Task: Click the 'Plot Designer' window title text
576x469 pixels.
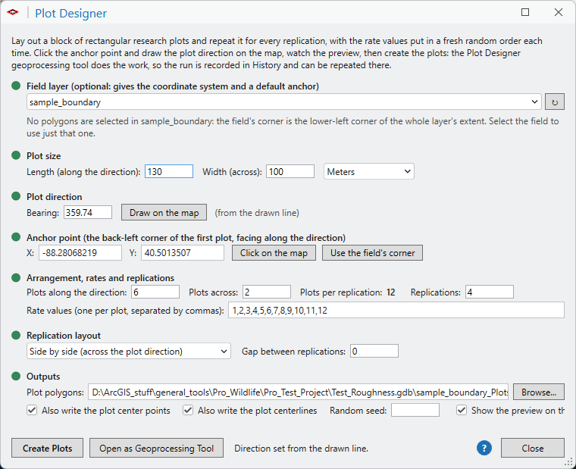Action: click(71, 13)
